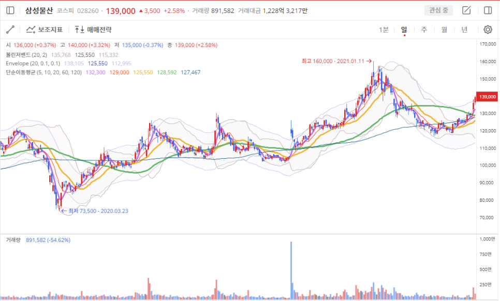This screenshot has height=301, width=500.
Task: Click the 250만 volume axis label
Action: click(486, 284)
